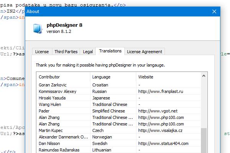Click the phpDesigner 8 title text
The height and width of the screenshot is (153, 230).
pos(64,25)
